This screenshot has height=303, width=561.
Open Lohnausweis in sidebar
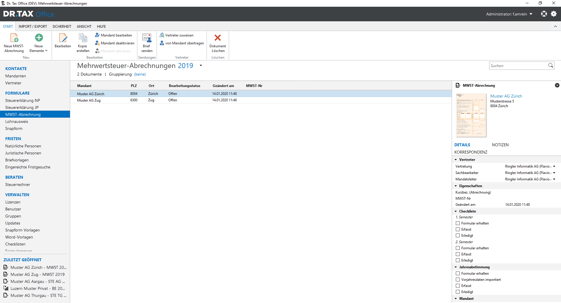(17, 121)
